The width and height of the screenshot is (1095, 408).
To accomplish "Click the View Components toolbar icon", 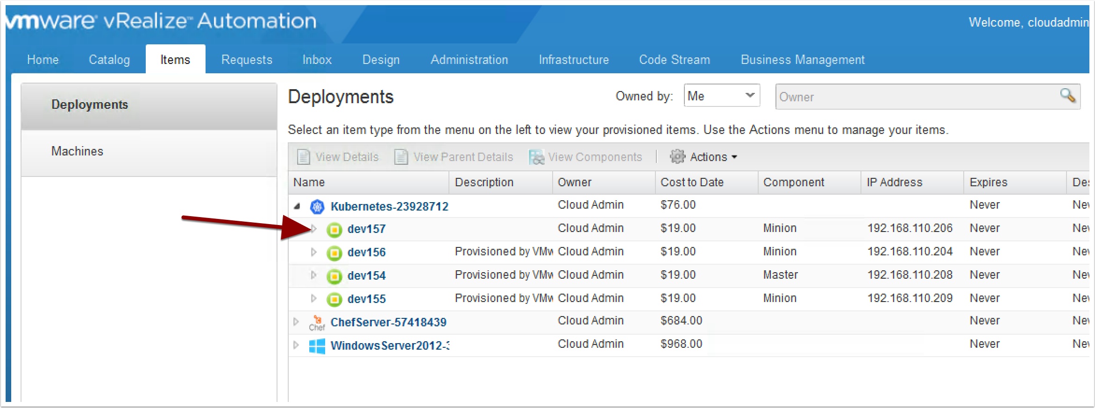I will click(x=536, y=157).
